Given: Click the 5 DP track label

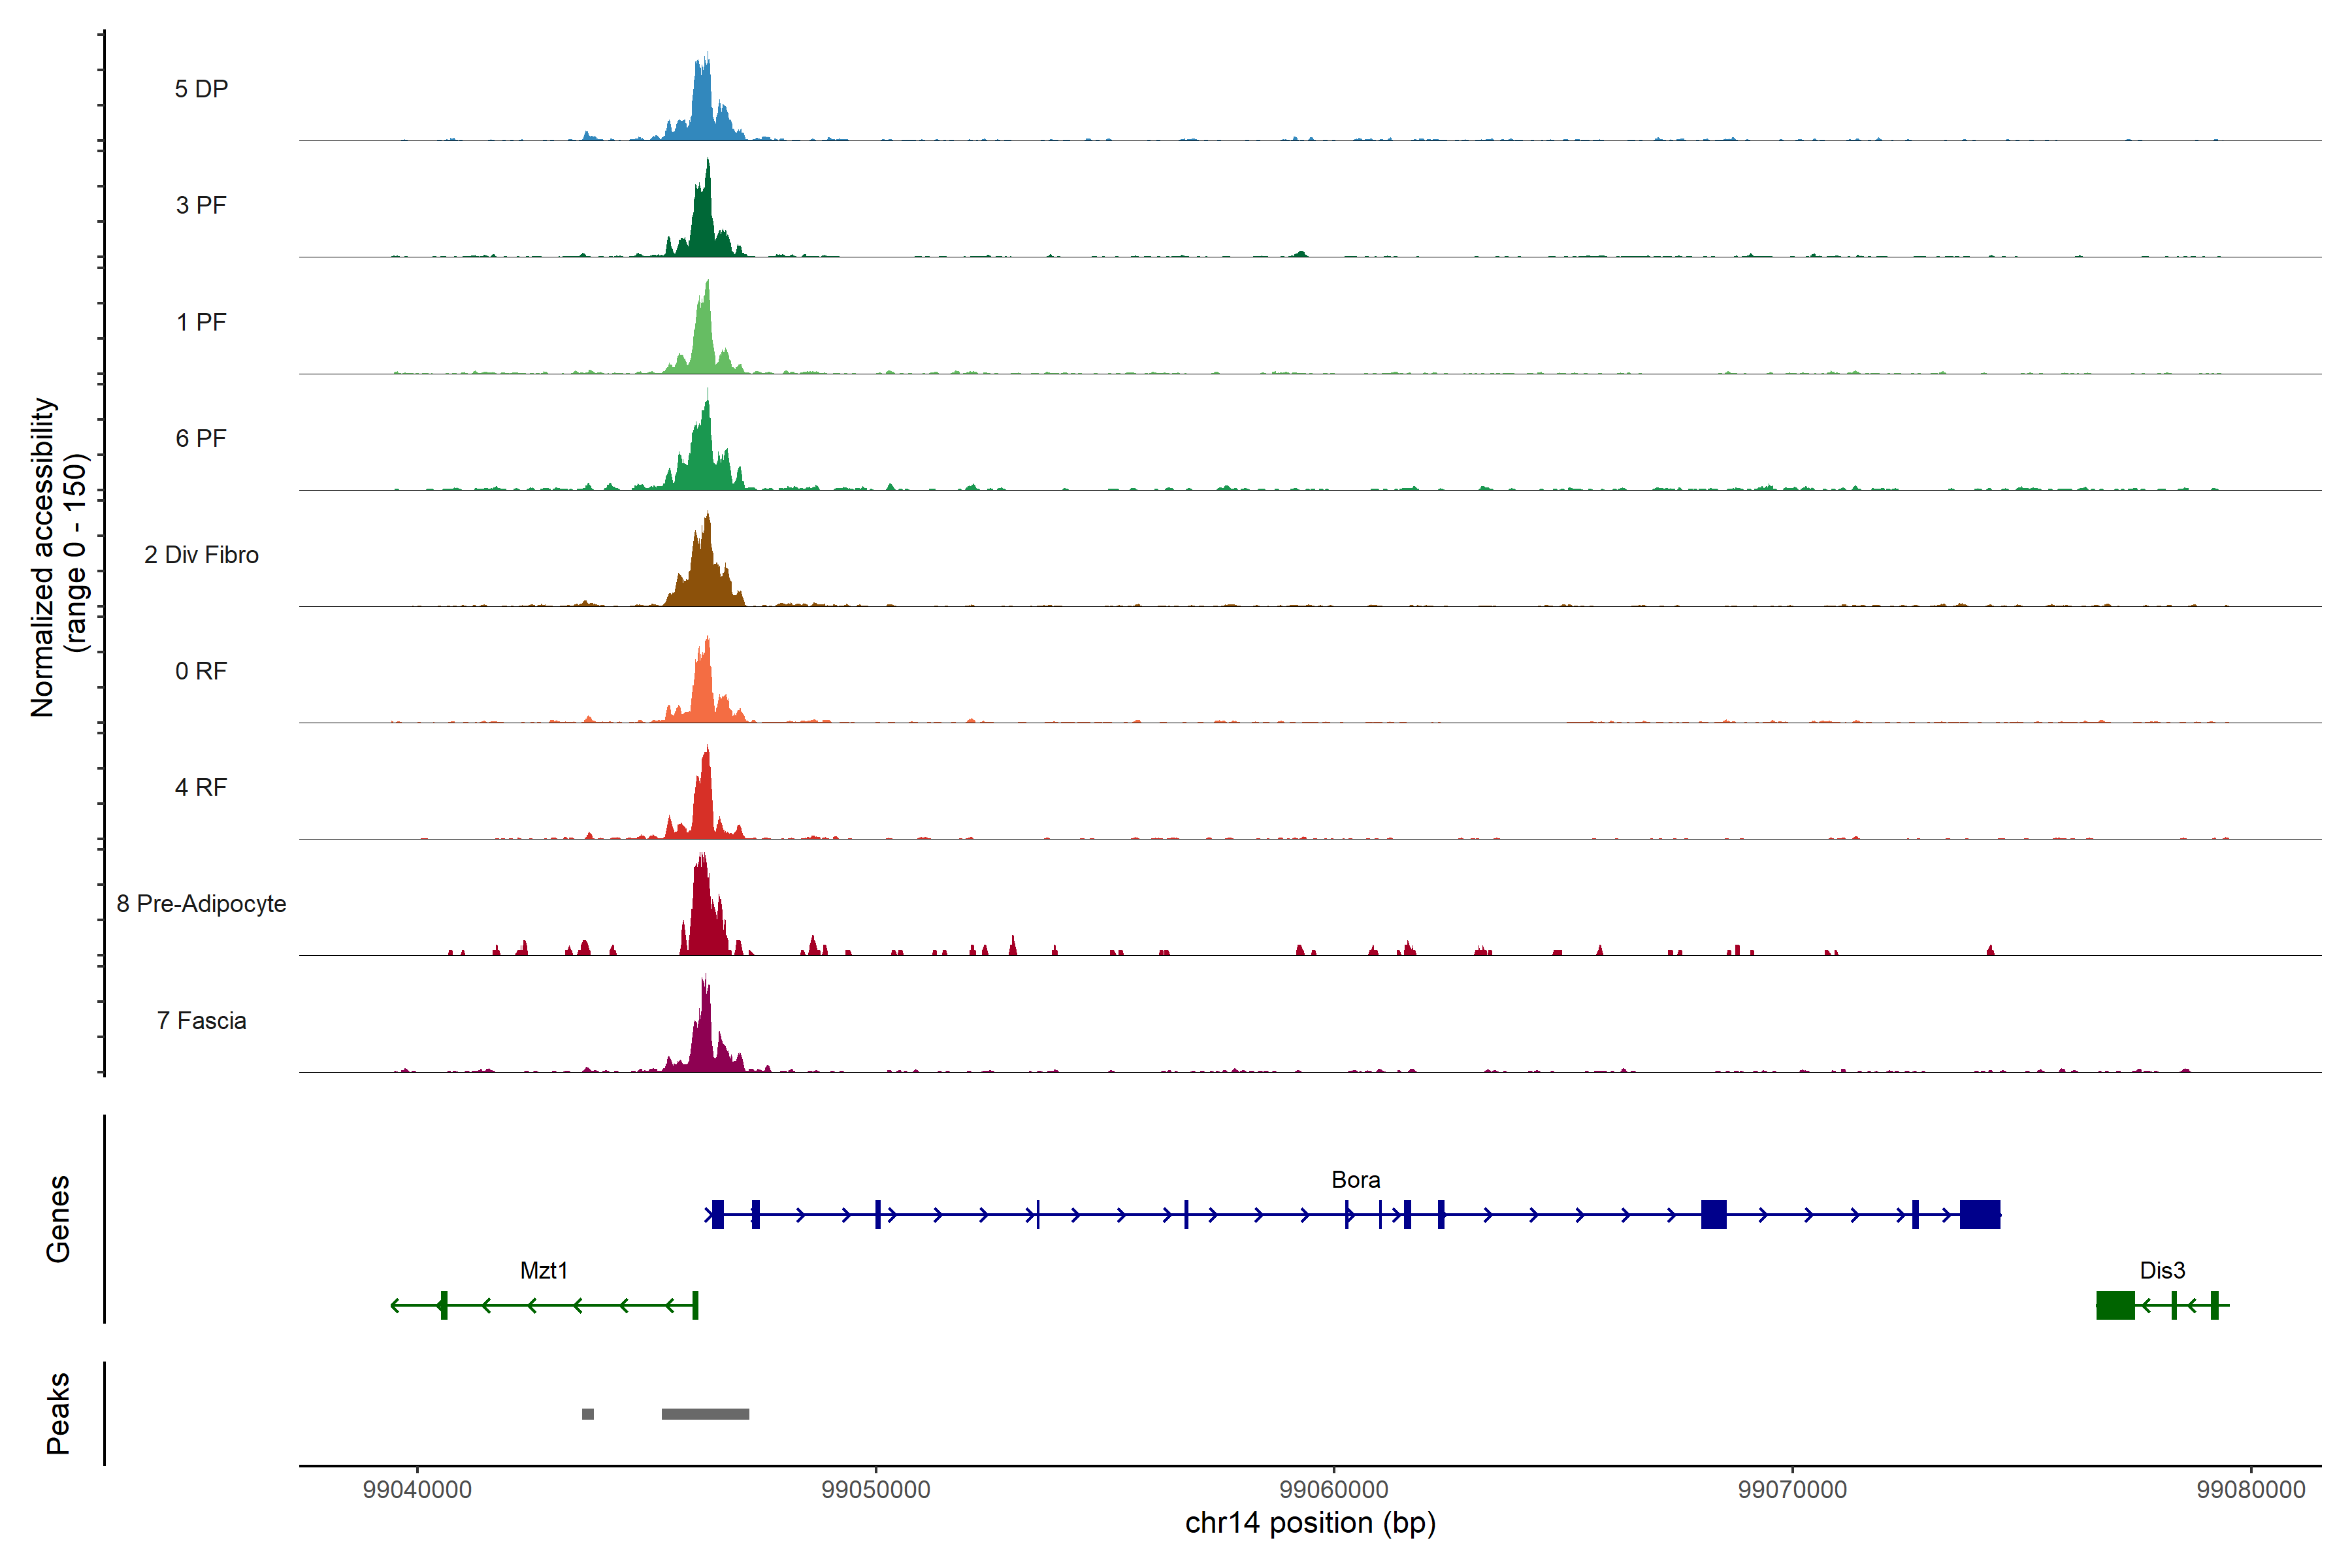Looking at the screenshot, I should point(201,89).
